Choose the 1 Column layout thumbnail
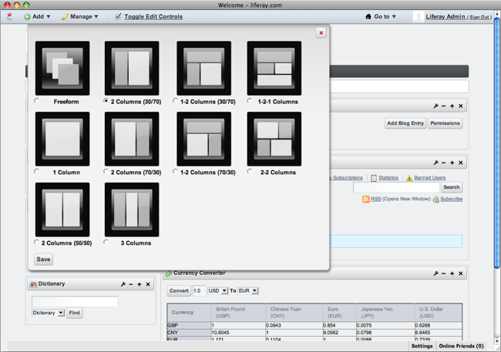 pos(62,139)
